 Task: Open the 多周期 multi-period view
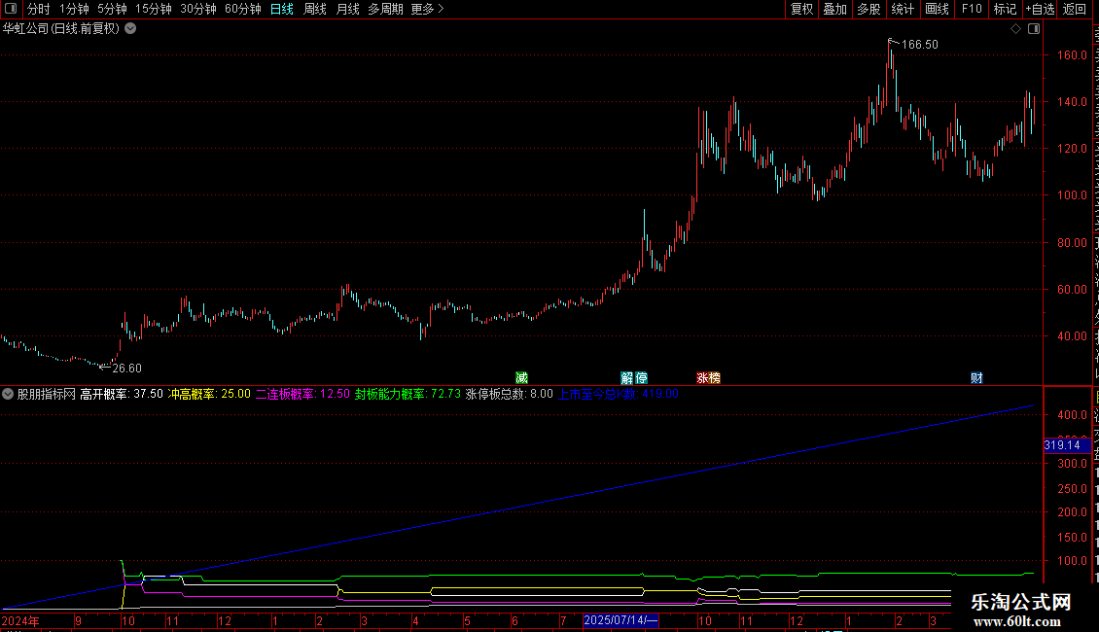tap(385, 9)
